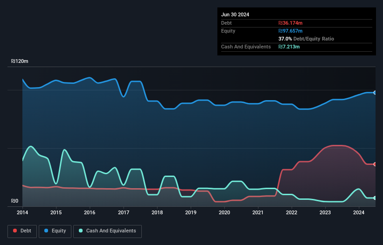Click the 2016 x-axis label
The height and width of the screenshot is (245, 383).
tap(90, 212)
